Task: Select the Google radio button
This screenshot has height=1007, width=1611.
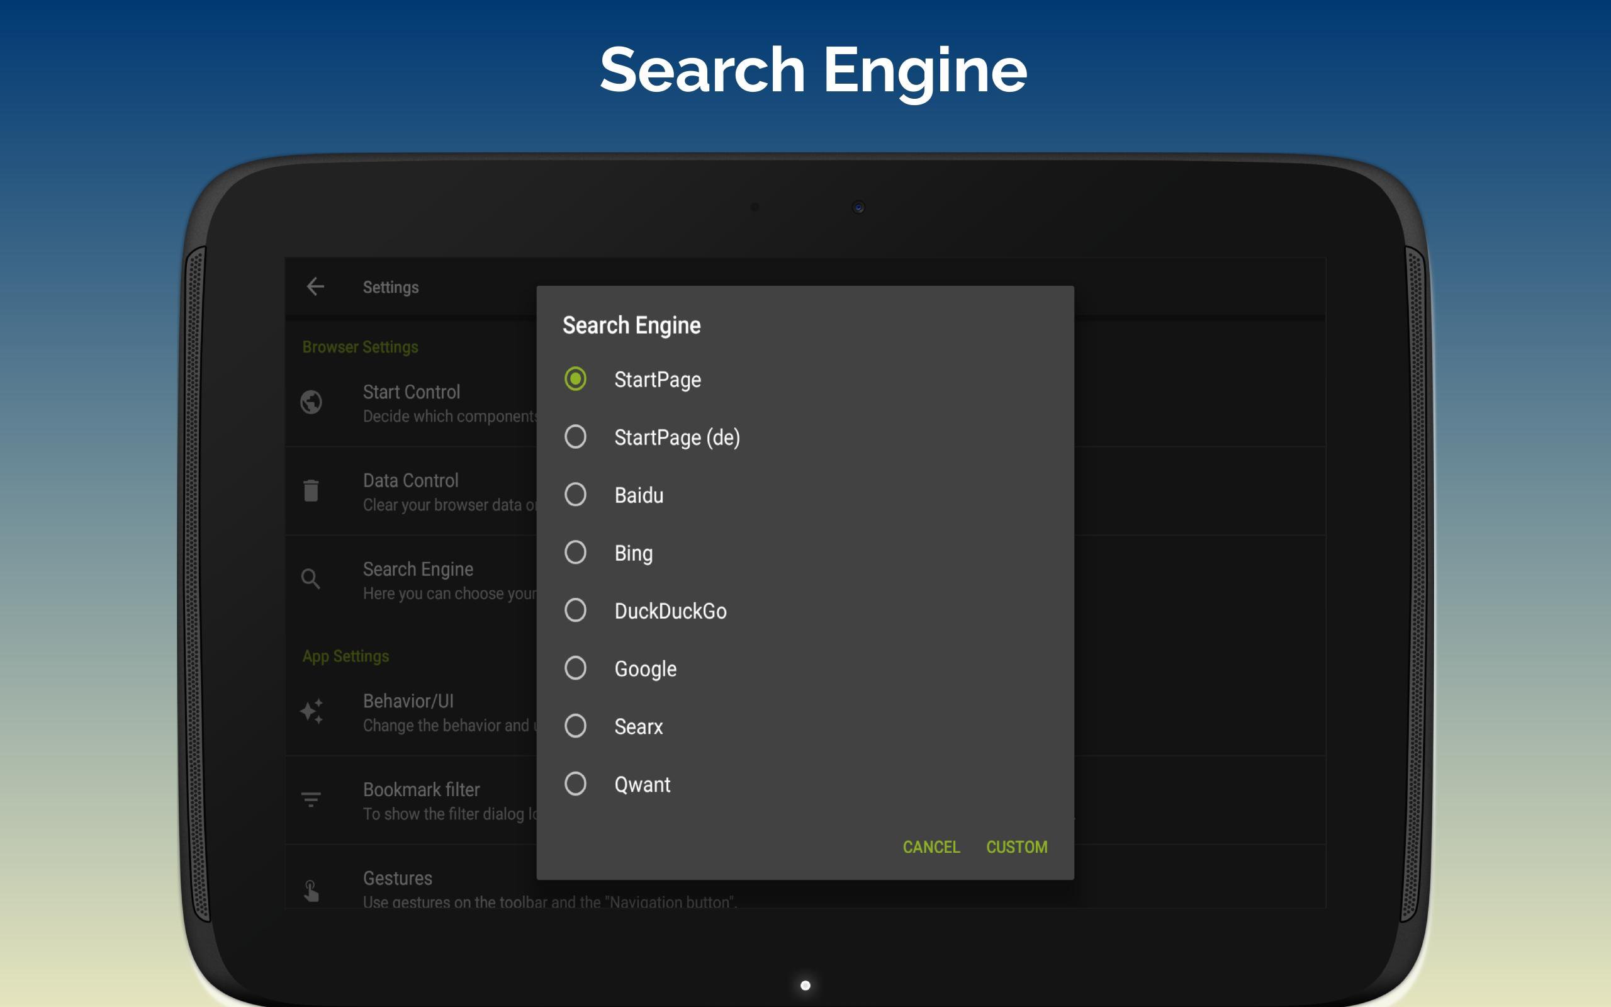Action: (575, 668)
